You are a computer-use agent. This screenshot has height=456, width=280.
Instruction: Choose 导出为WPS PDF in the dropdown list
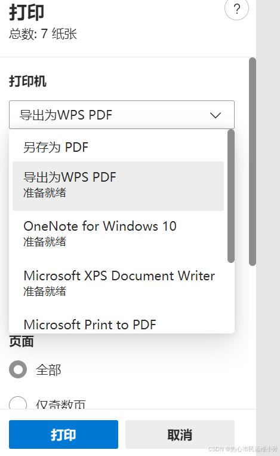118,186
